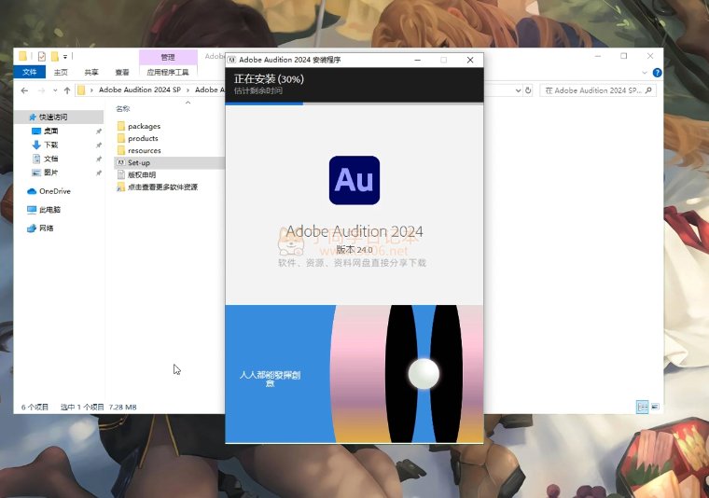Click Adobe Audition 2024 SP breadcrumb
The image size is (709, 498).
pyautogui.click(x=140, y=90)
